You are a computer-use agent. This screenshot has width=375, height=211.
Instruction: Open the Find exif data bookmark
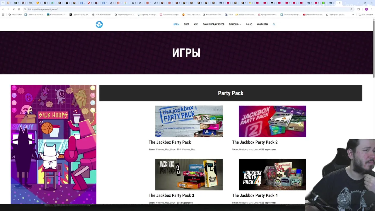pos(213,15)
